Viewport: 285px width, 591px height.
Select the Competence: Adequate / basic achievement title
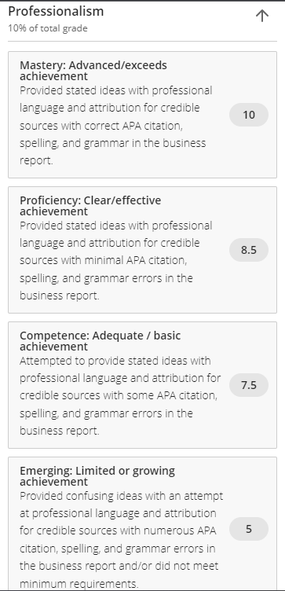(100, 341)
